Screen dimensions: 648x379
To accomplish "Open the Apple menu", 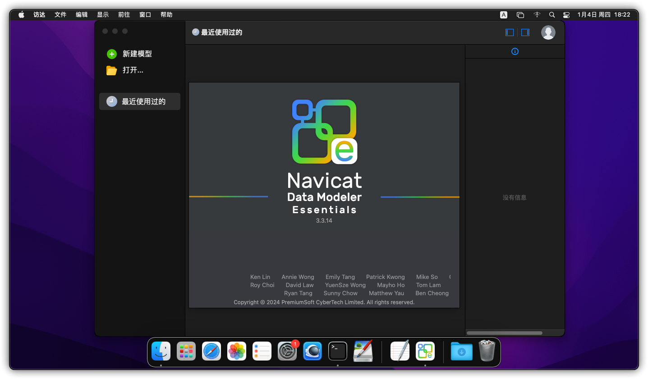I will click(21, 15).
